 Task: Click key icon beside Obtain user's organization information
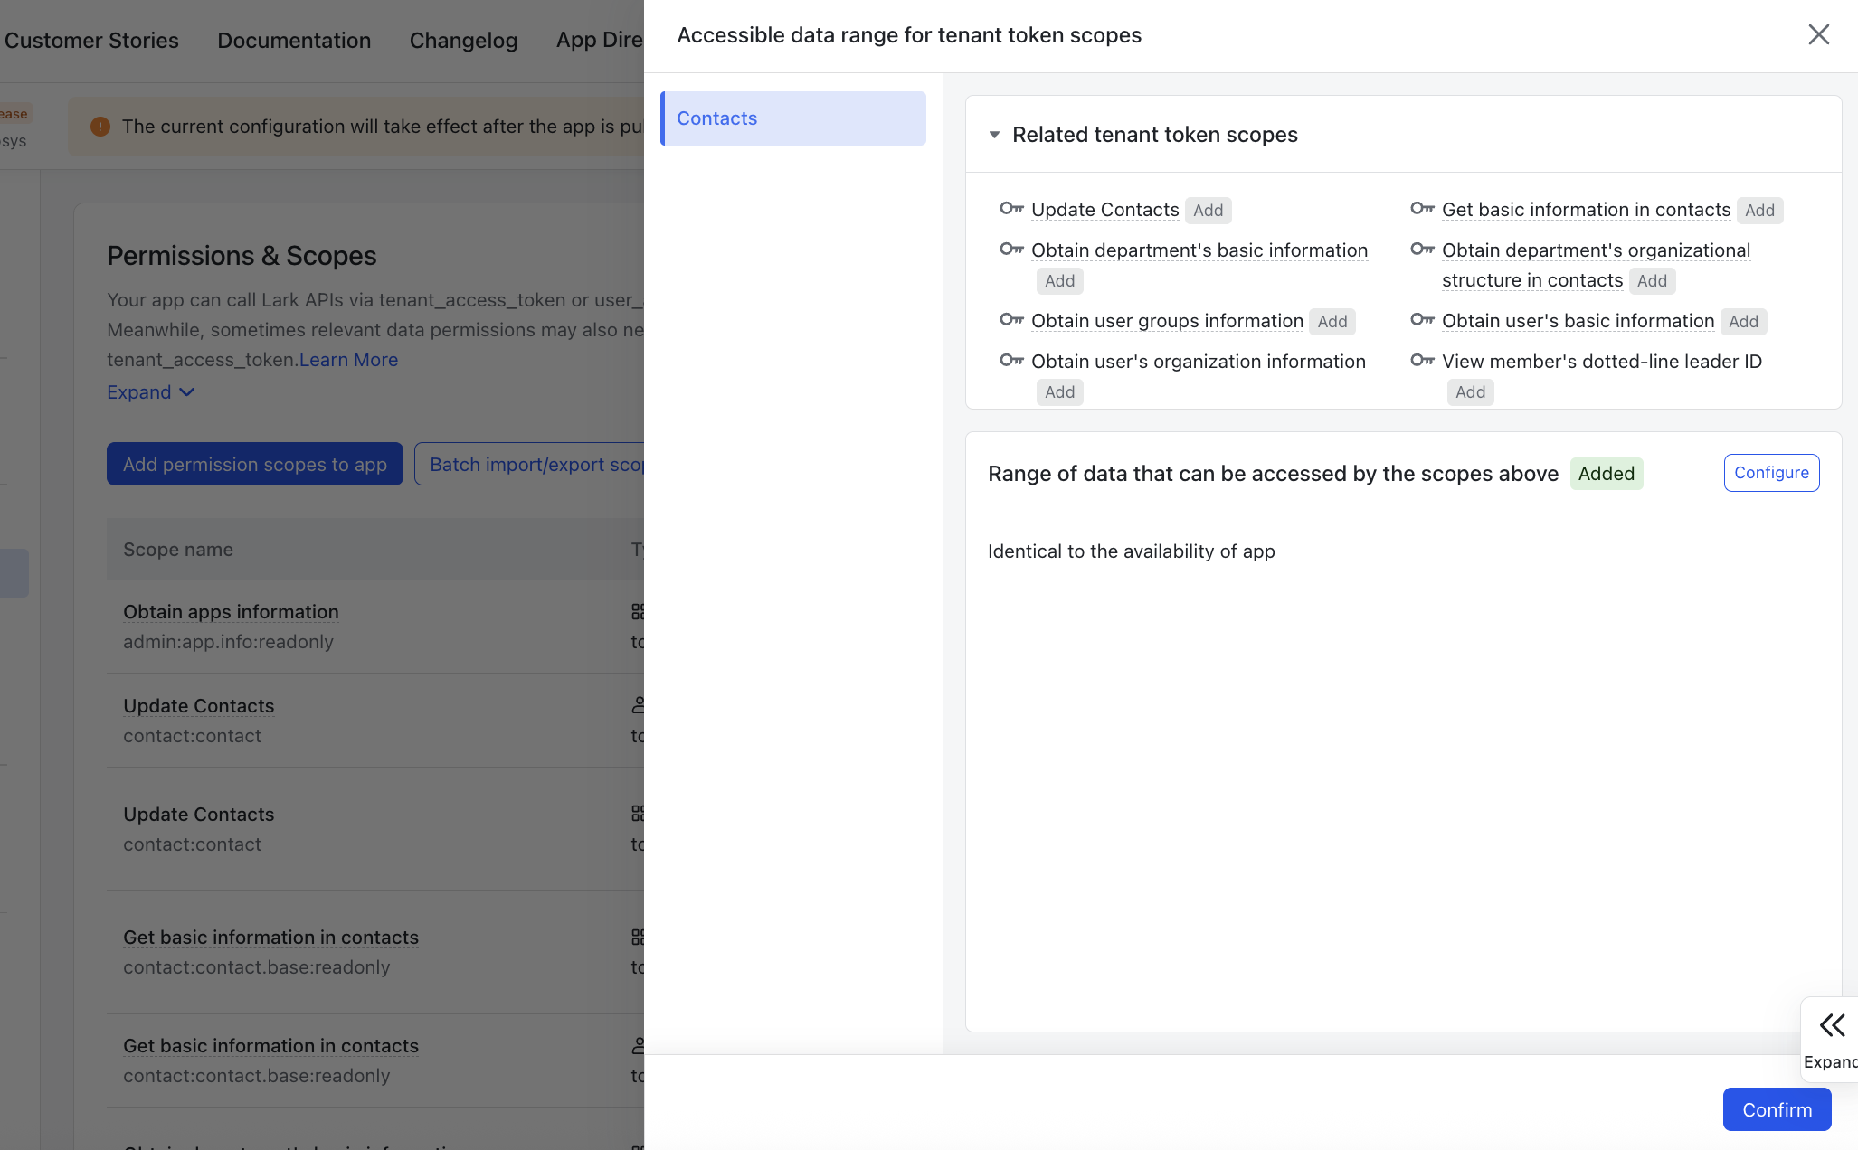[x=1011, y=361]
